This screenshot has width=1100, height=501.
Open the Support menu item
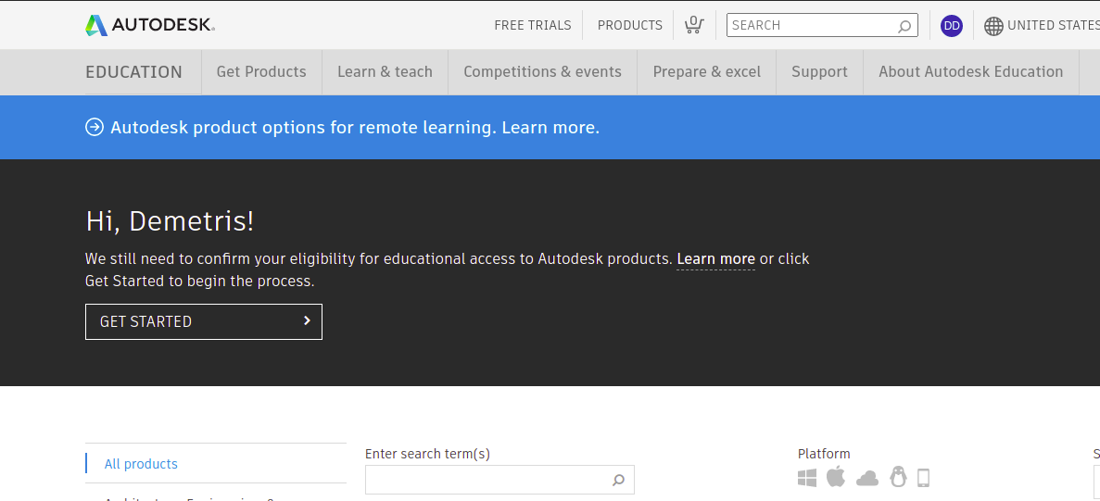coord(819,72)
